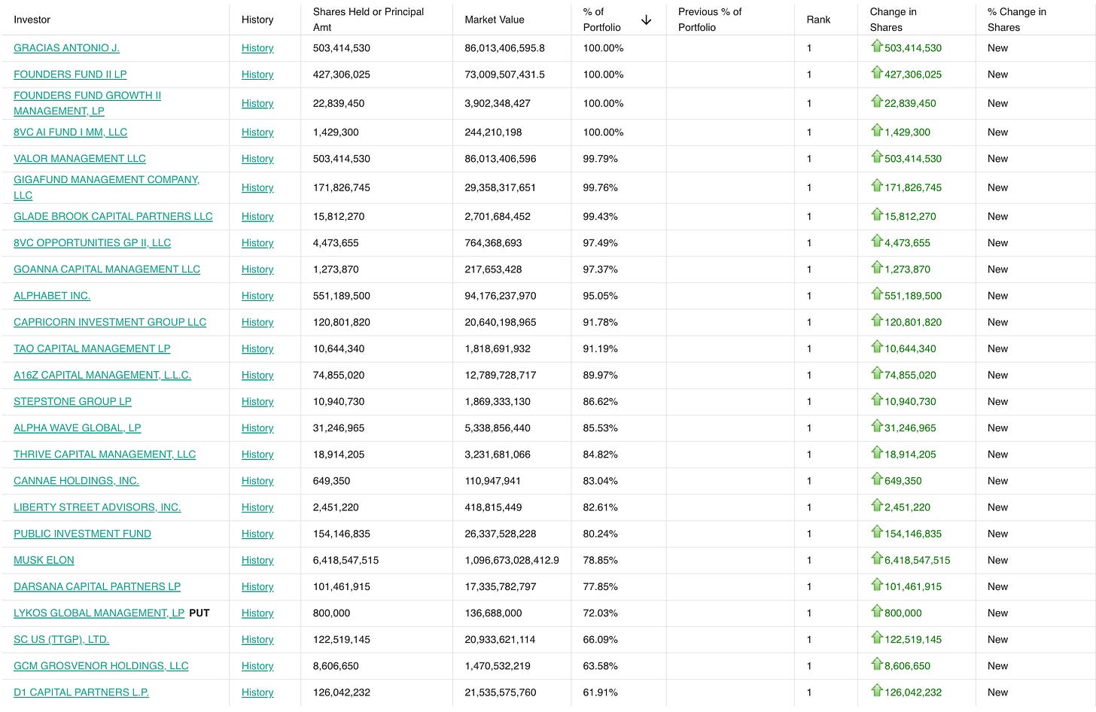View History for A16Z Capital Management
The image size is (1096, 712).
pos(257,375)
